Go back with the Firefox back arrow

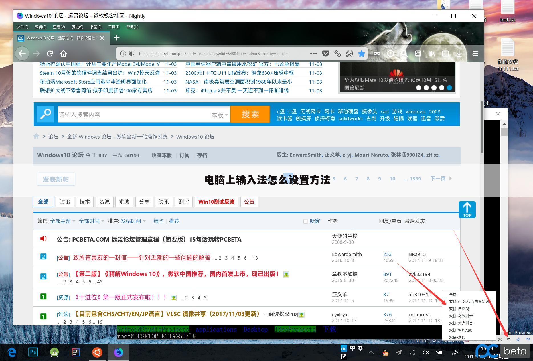coord(22,54)
